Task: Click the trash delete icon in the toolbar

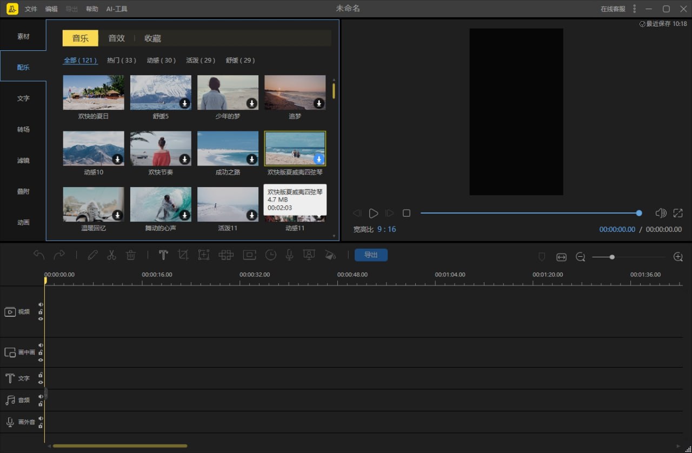Action: (x=130, y=255)
